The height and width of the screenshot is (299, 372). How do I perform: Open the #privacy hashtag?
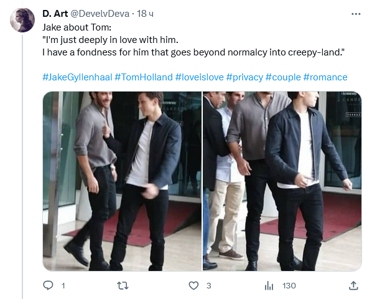[x=244, y=77]
